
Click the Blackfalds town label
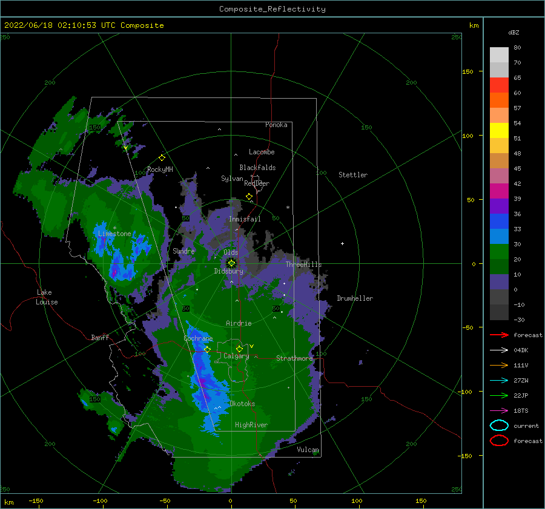coord(257,168)
